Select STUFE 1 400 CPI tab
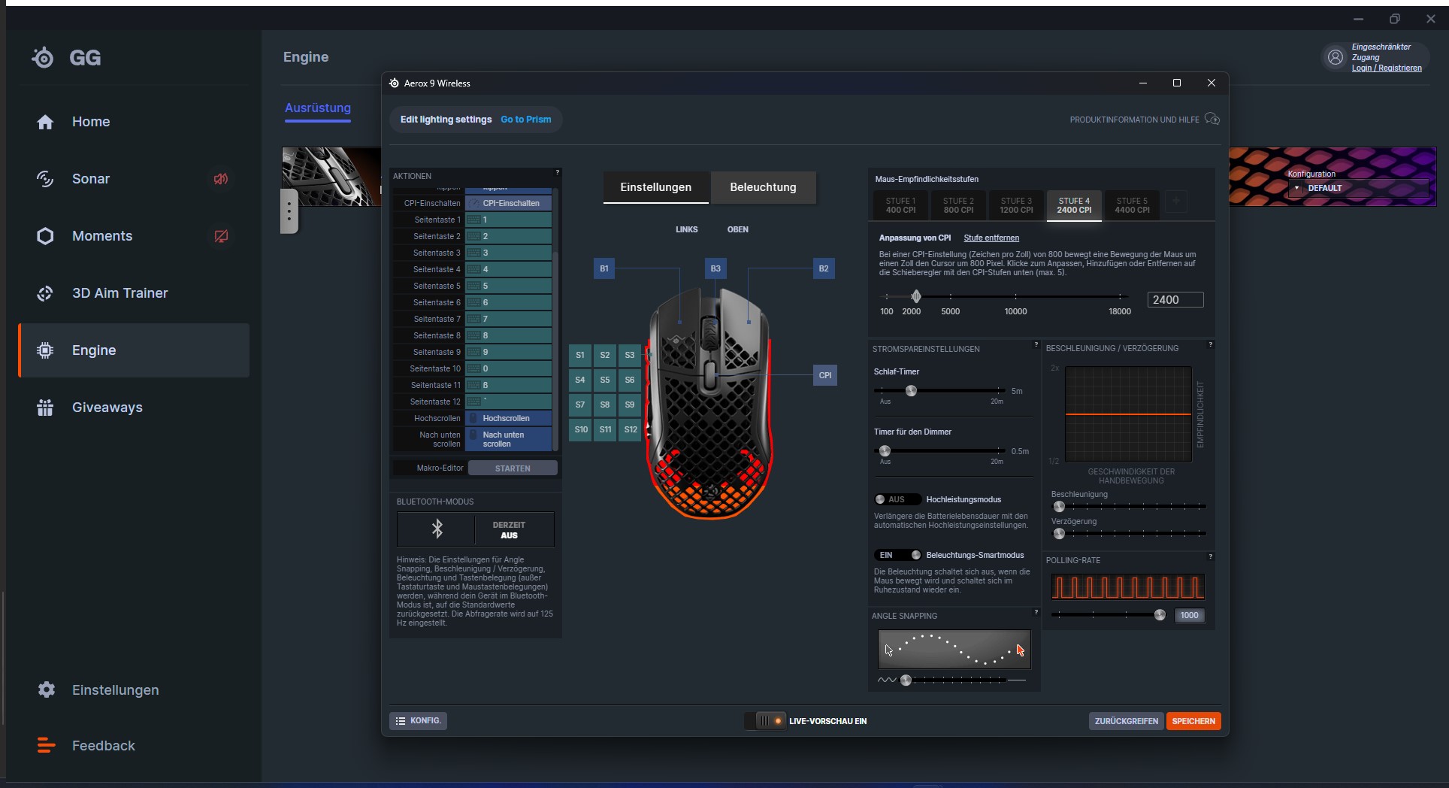 click(900, 205)
